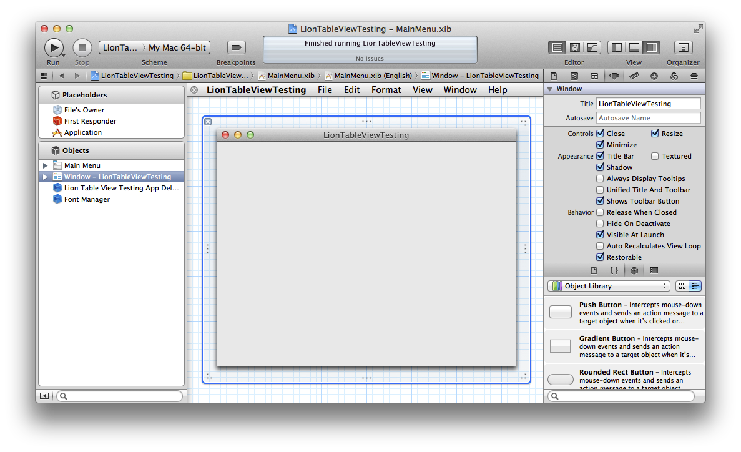The width and height of the screenshot is (741, 452).
Task: Enable Unified Title And Toolbar
Action: click(x=600, y=190)
